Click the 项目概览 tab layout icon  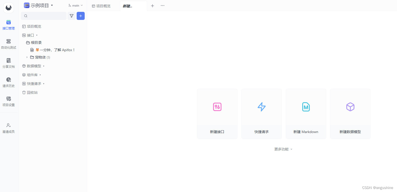[x=94, y=6]
